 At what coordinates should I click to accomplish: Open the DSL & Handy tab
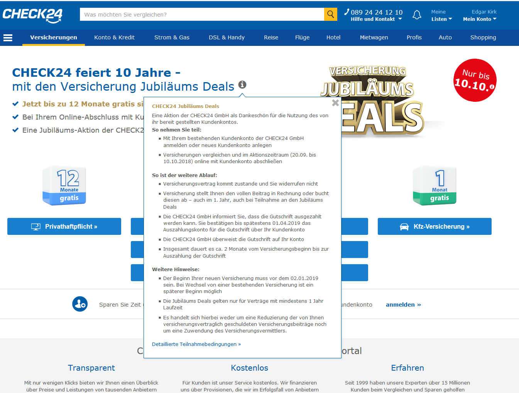(227, 37)
